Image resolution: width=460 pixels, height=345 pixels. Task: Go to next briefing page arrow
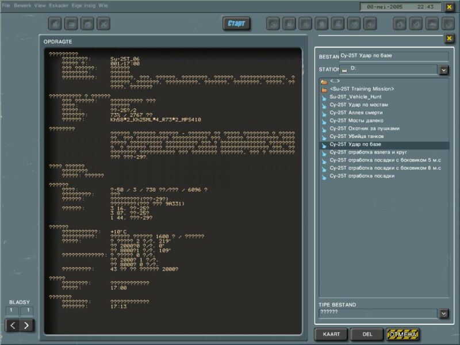pos(26,325)
